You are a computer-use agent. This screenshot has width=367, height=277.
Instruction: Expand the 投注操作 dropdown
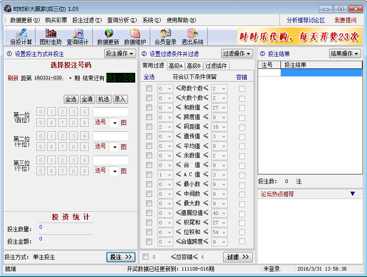pos(120,54)
